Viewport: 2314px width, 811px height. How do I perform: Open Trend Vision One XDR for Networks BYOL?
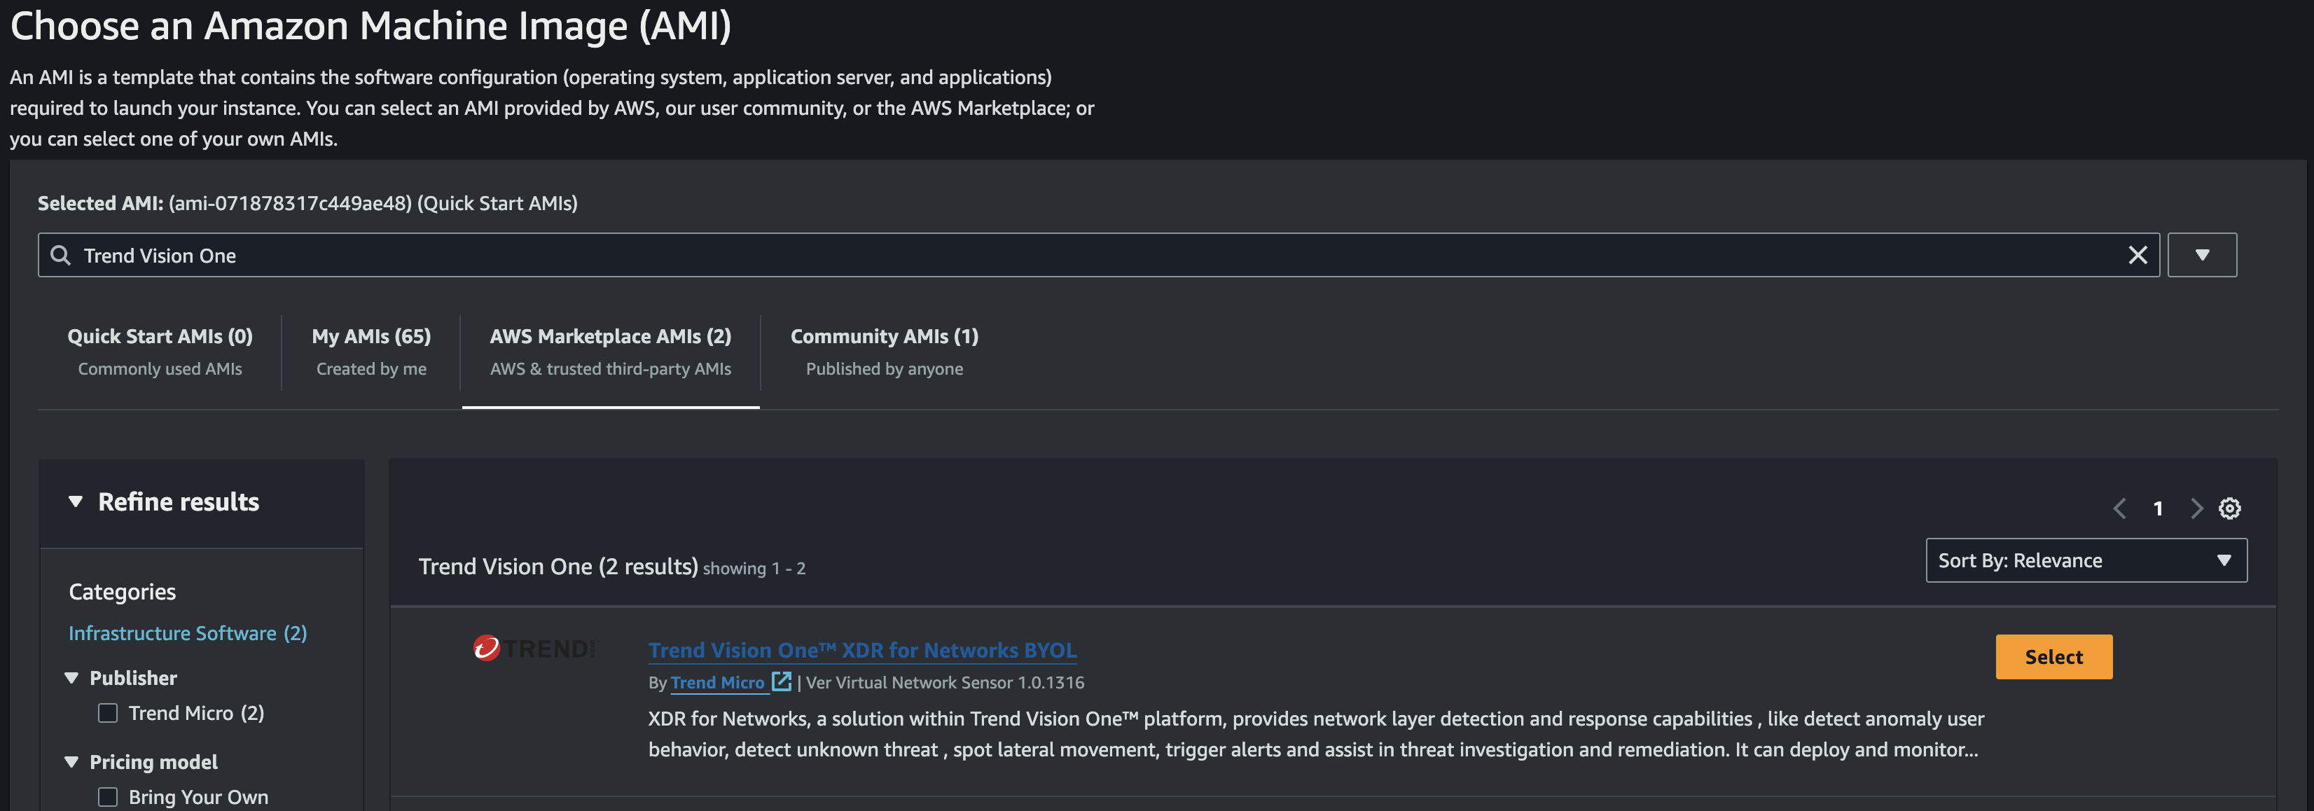coord(862,650)
